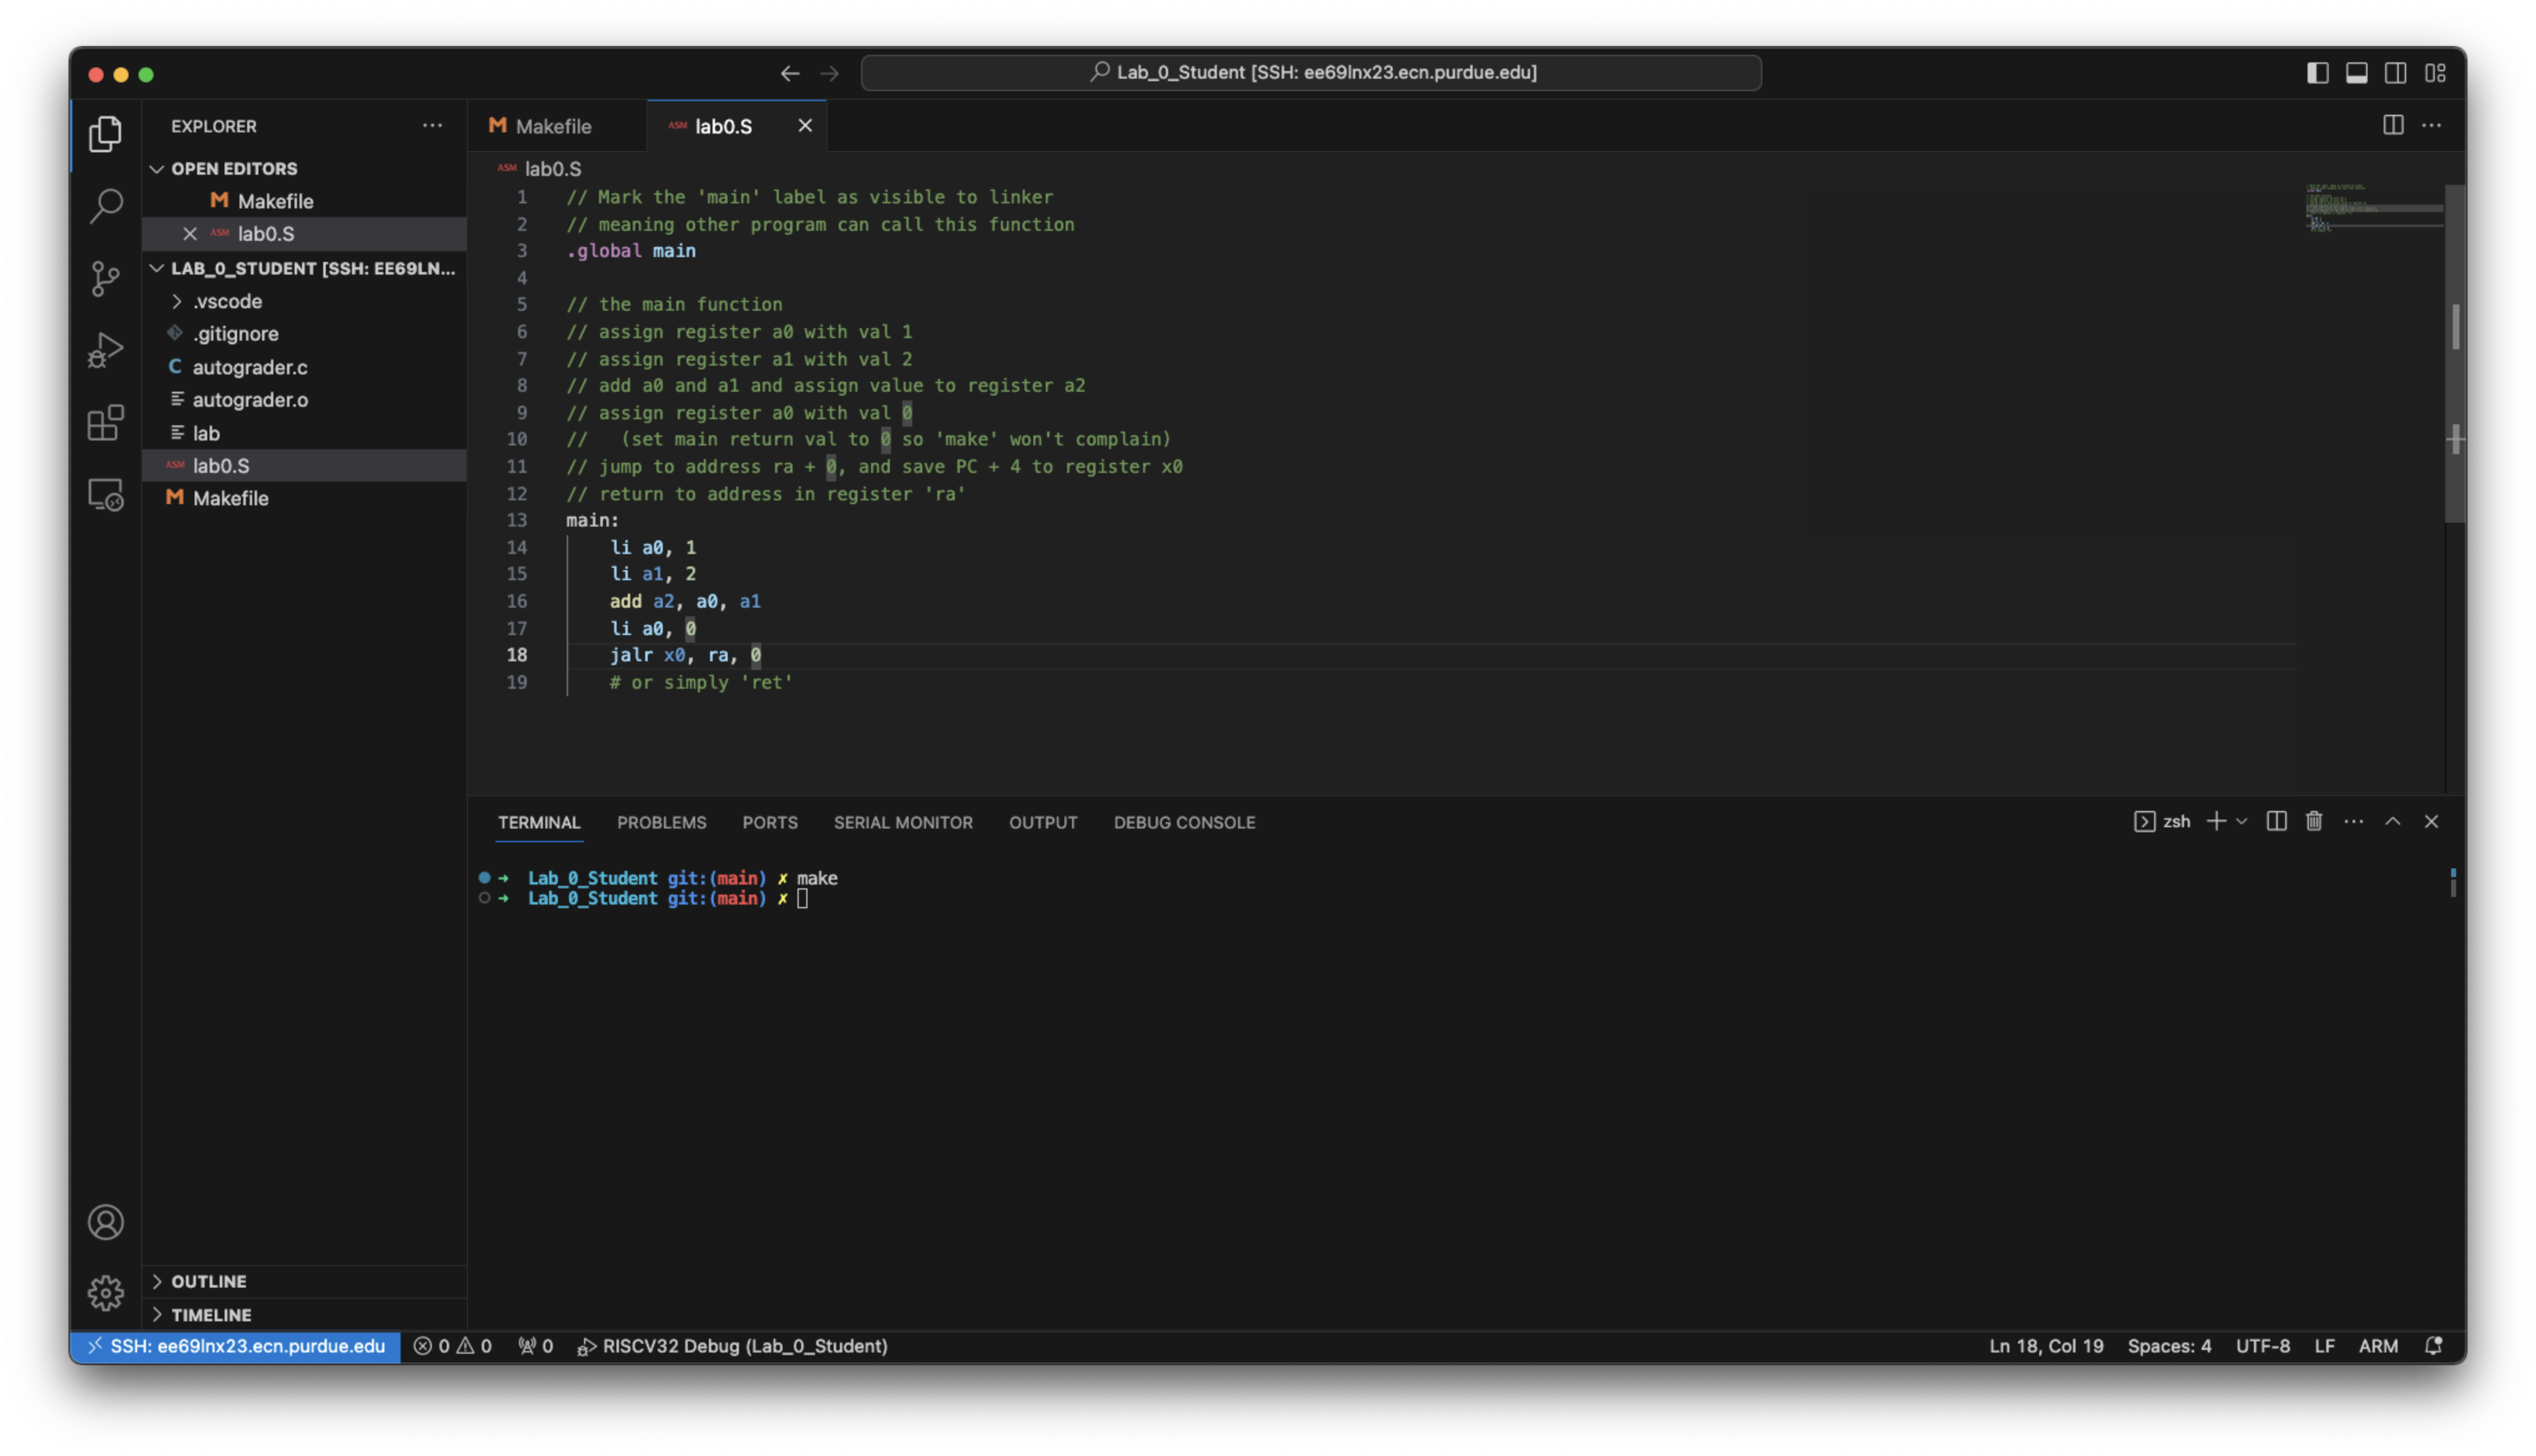
Task: Open the terminal launch profile dropdown
Action: click(2241, 821)
